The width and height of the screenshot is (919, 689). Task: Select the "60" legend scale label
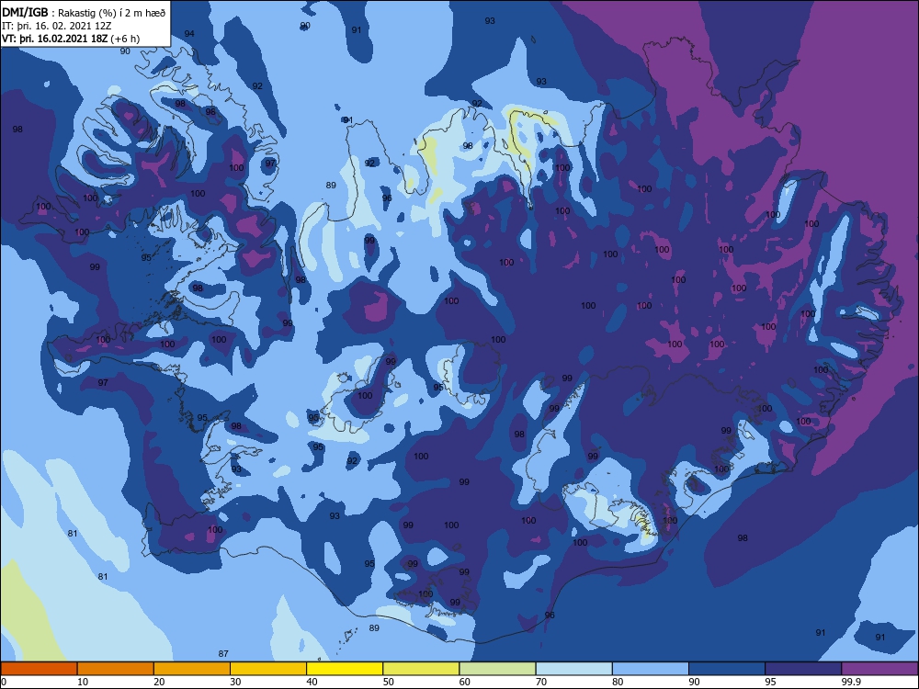click(x=465, y=682)
